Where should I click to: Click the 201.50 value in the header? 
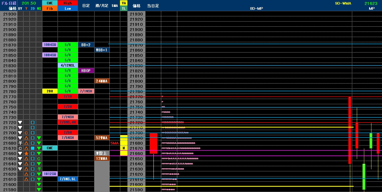coord(29,3)
